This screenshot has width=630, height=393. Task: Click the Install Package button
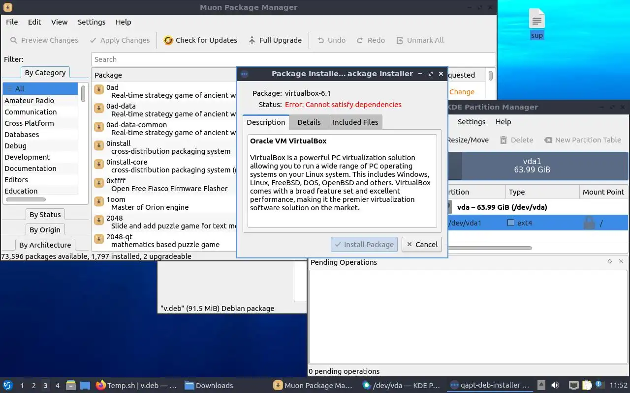point(365,244)
